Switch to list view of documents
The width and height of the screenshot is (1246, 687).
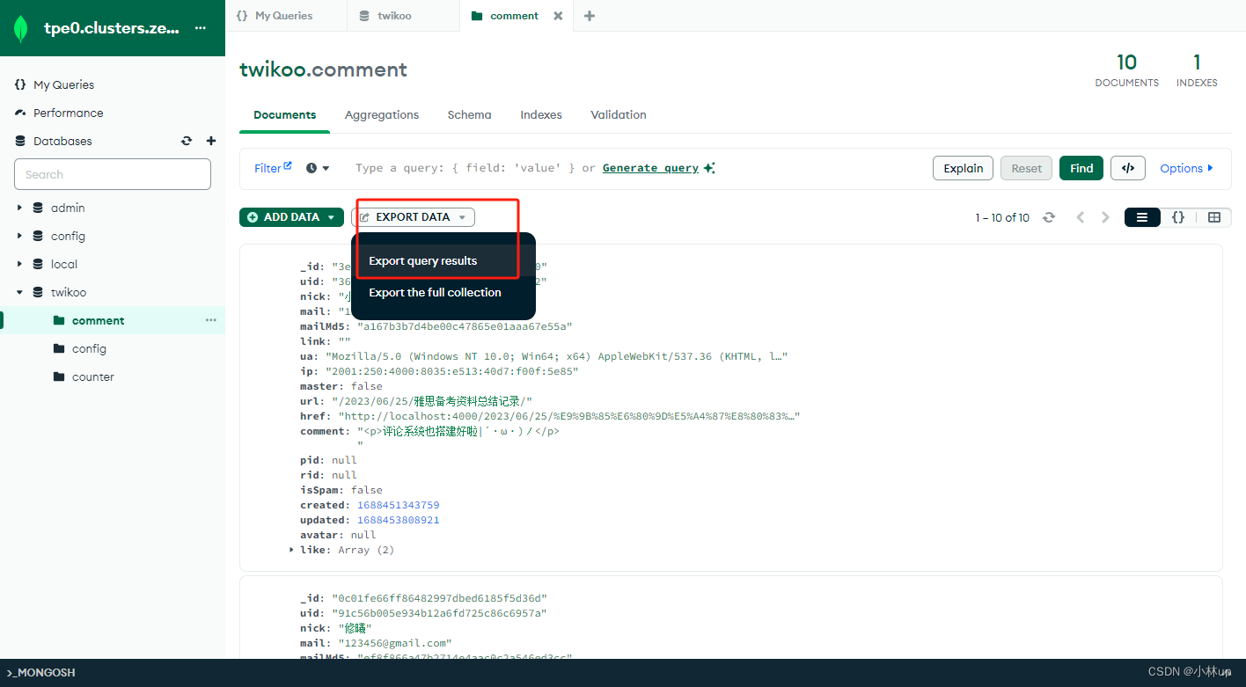coord(1141,217)
